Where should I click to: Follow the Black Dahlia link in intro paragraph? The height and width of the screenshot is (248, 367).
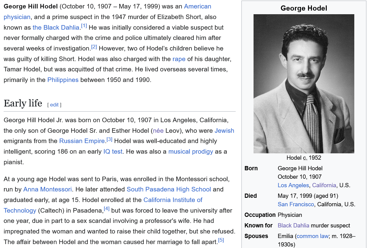click(x=56, y=28)
